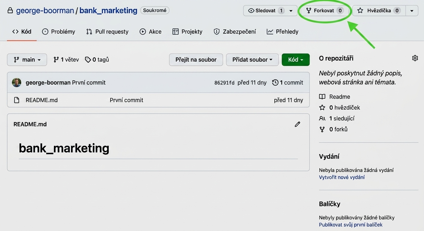Open the Přehledy tab
This screenshot has width=424, height=231.
pos(282,32)
